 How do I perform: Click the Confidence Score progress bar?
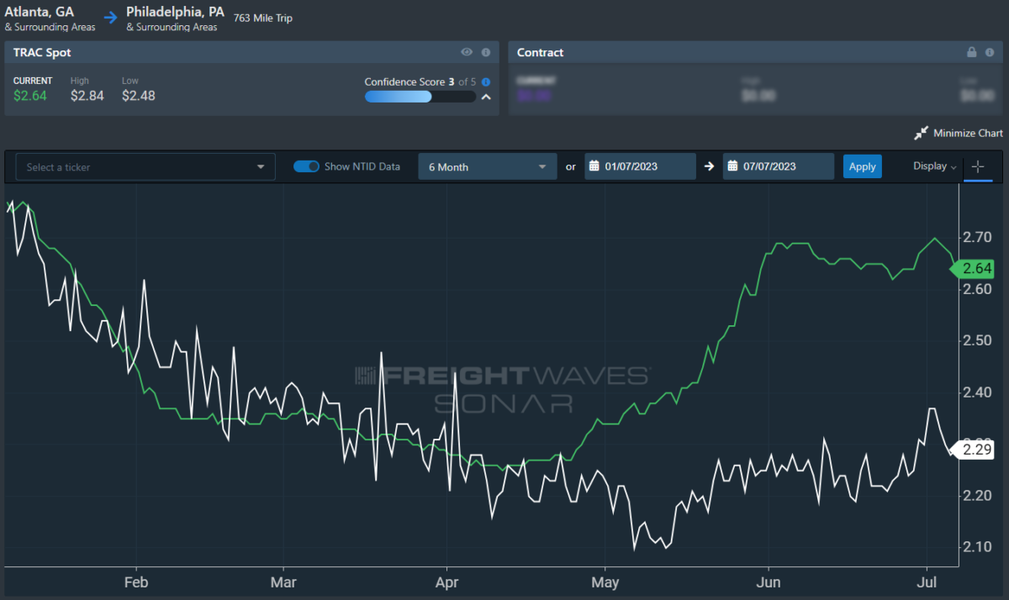pos(420,97)
